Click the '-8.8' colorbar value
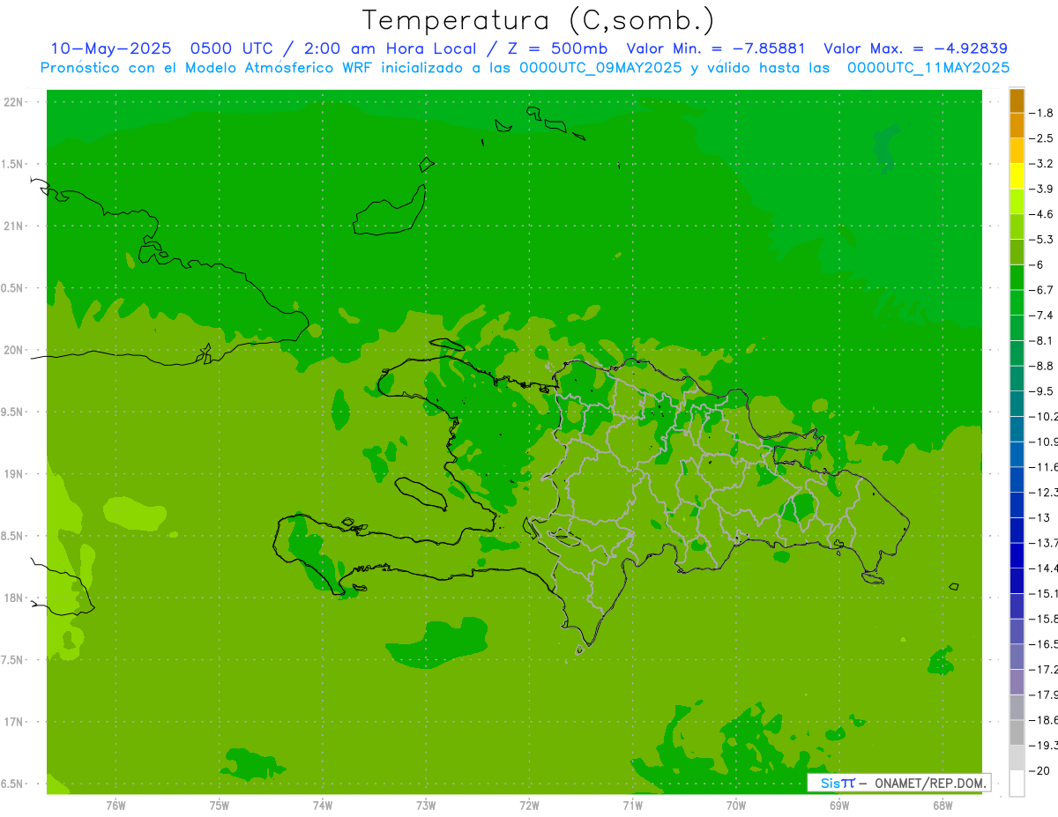The height and width of the screenshot is (817, 1058). (1041, 366)
